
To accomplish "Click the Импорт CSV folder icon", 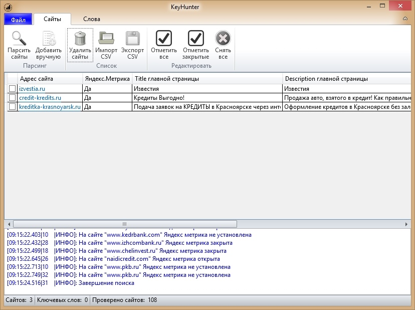I will point(106,38).
